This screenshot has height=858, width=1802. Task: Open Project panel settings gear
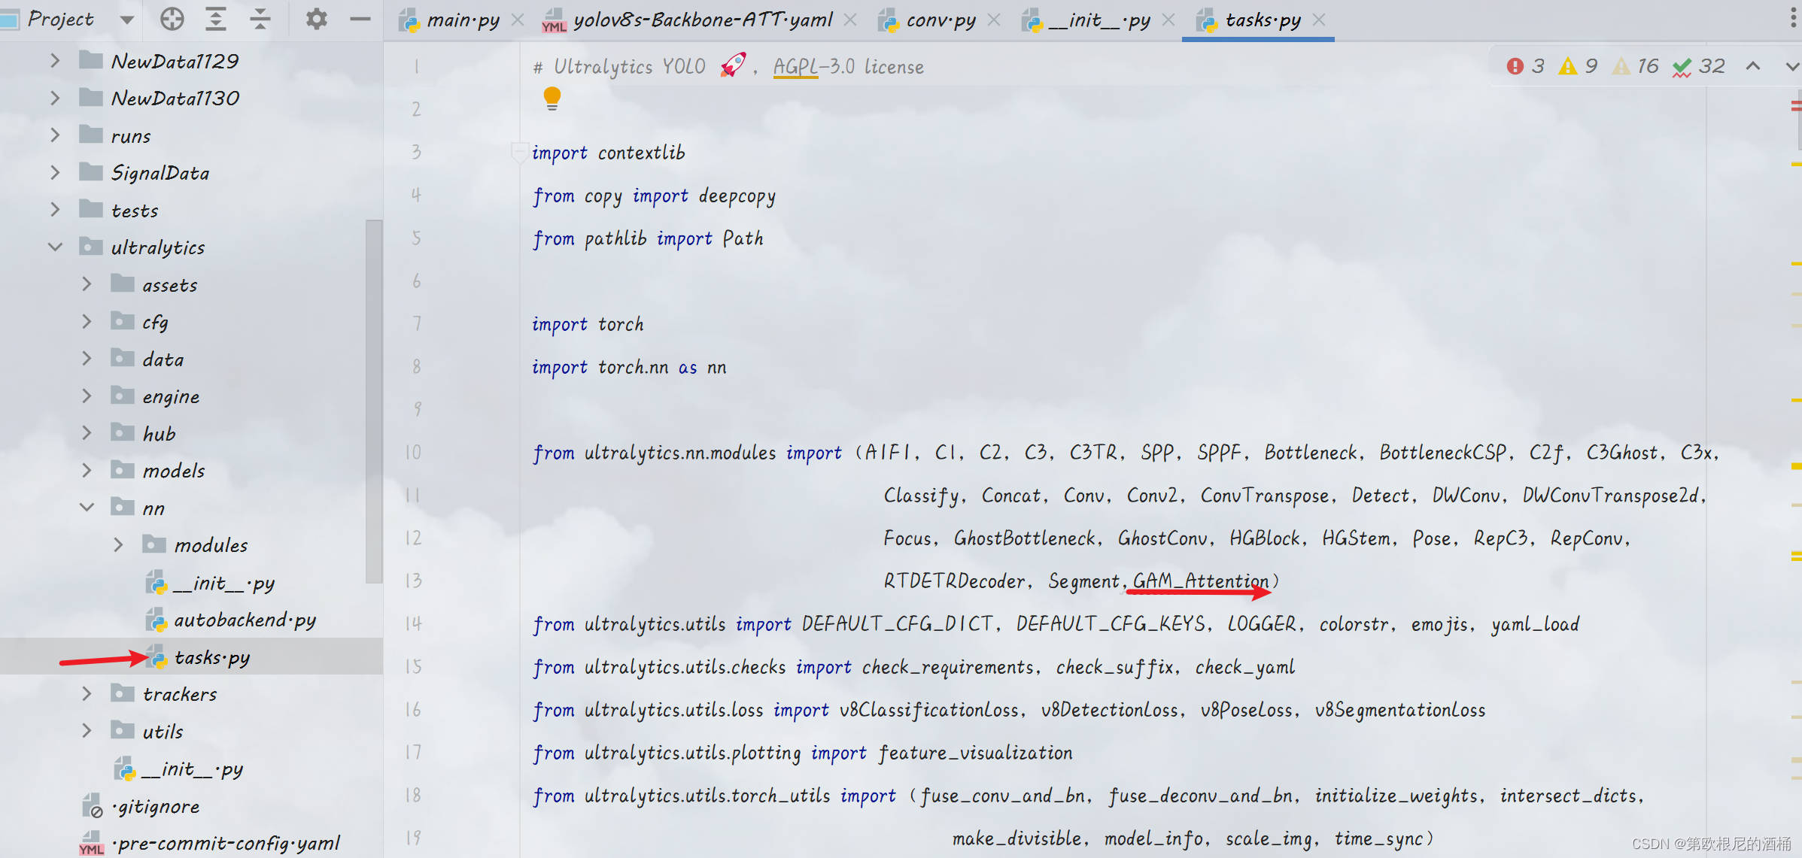[316, 19]
